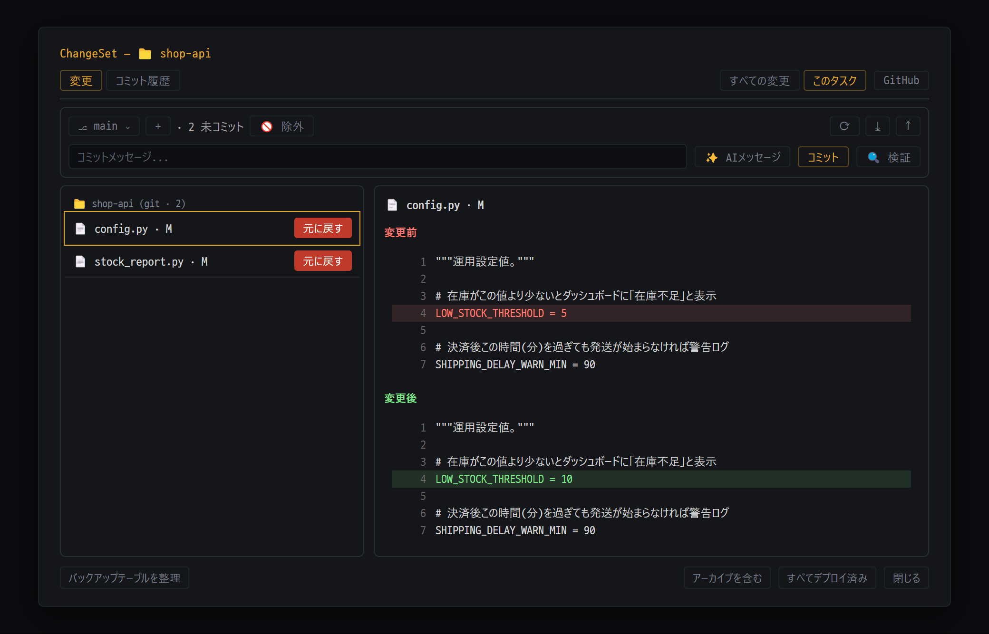The width and height of the screenshot is (989, 634).
Task: Revert stock_report.py with 元に戻す
Action: [323, 261]
